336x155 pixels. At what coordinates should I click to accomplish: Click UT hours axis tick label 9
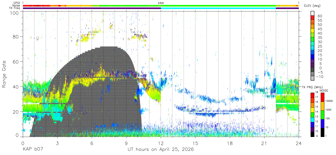tap(126, 143)
